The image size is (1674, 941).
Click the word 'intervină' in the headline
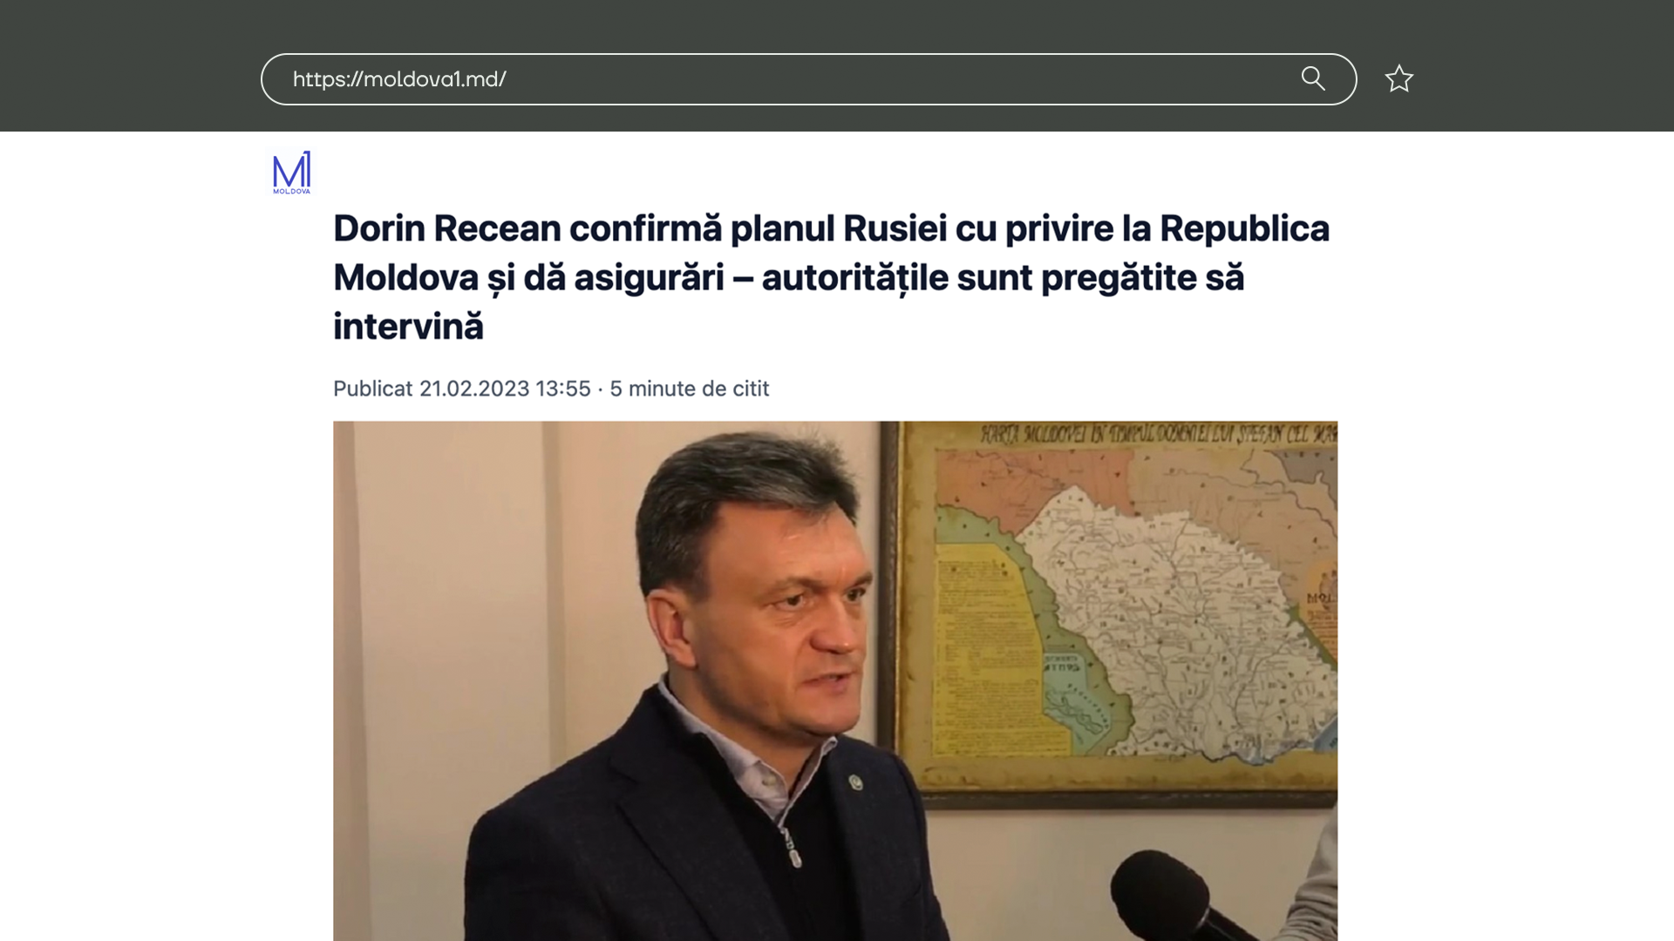[x=408, y=327]
